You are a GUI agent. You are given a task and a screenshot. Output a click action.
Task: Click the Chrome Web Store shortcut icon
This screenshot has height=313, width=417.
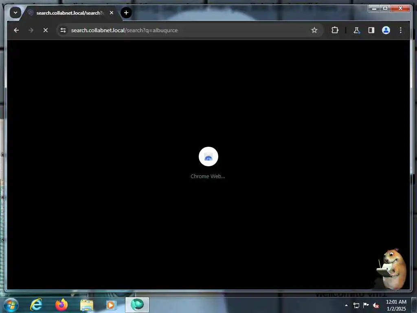208,156
